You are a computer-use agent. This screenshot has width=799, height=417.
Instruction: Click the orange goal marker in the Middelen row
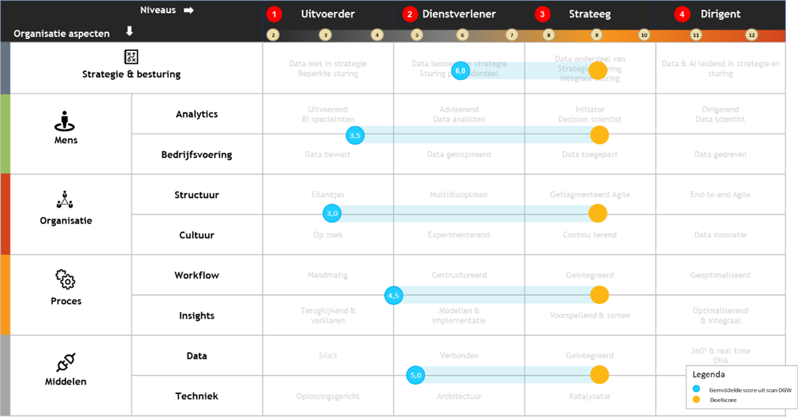599,375
